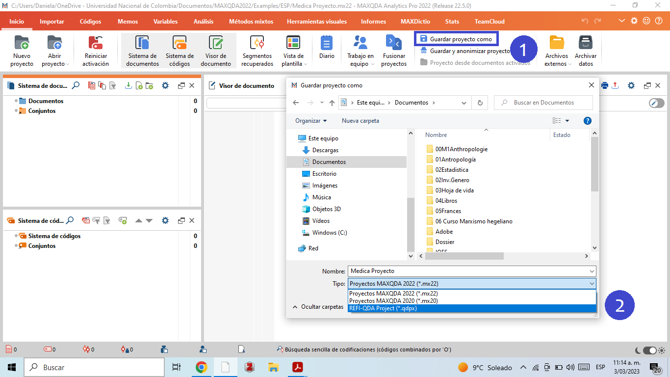Click the import documents green arrow icon
The image size is (670, 377).
point(129,85)
